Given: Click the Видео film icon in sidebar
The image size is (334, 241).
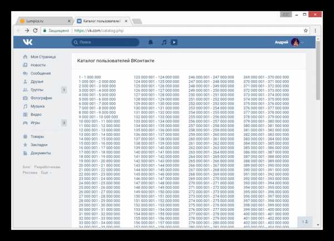Looking at the screenshot, I should click(x=25, y=115).
